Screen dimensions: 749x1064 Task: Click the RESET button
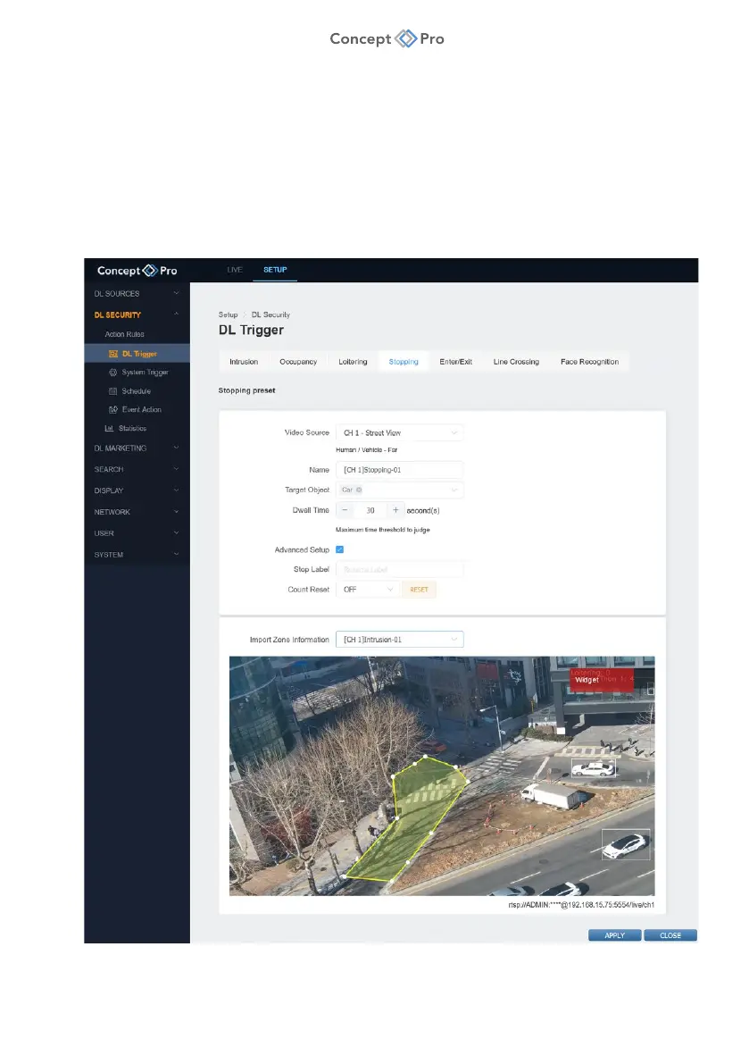click(x=419, y=590)
